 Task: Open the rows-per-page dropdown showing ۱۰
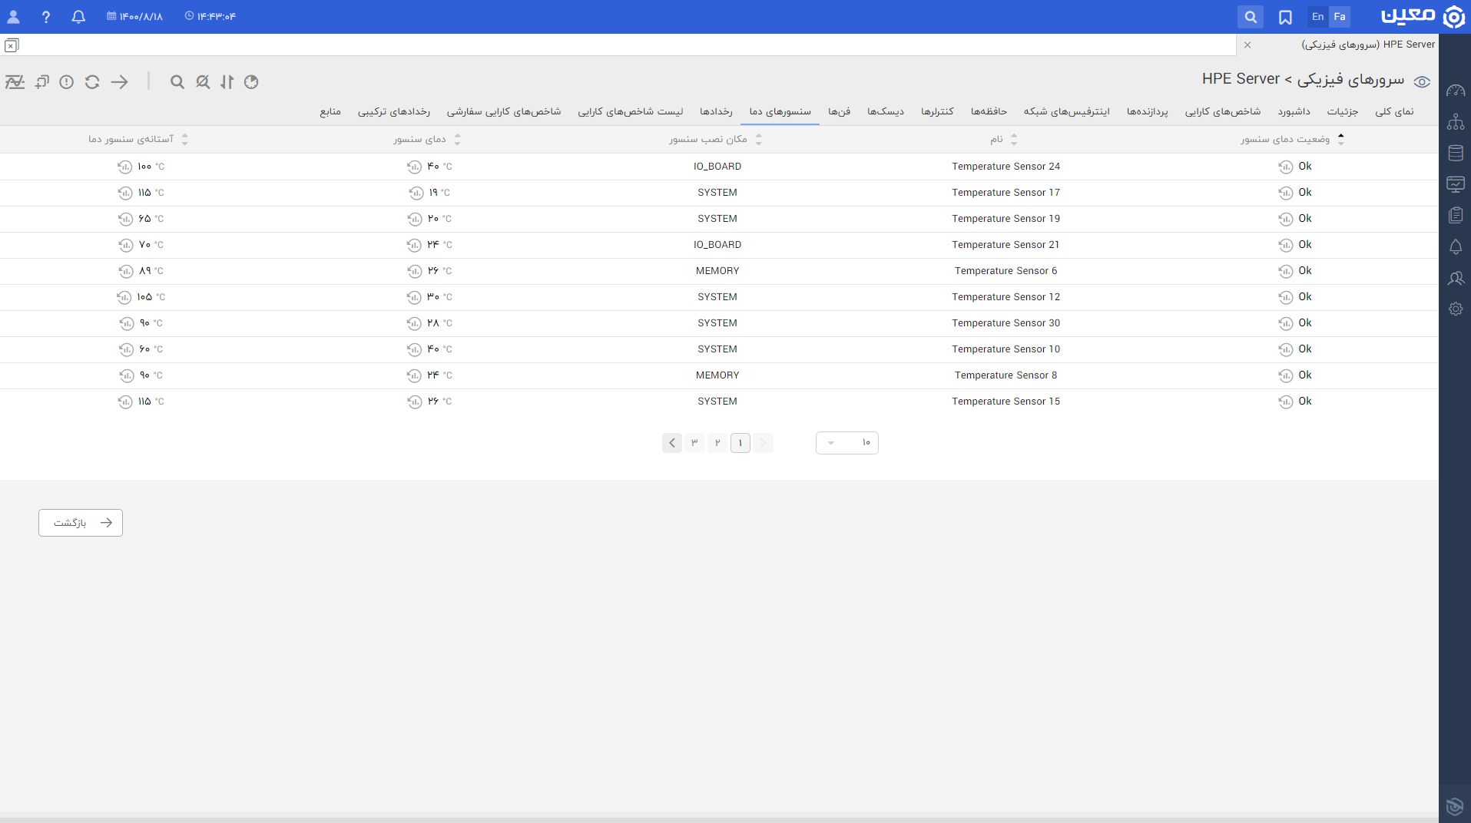(x=846, y=443)
